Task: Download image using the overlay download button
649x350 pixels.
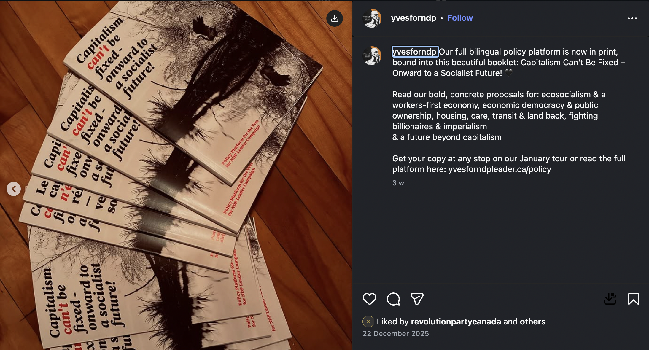Action: [x=335, y=18]
